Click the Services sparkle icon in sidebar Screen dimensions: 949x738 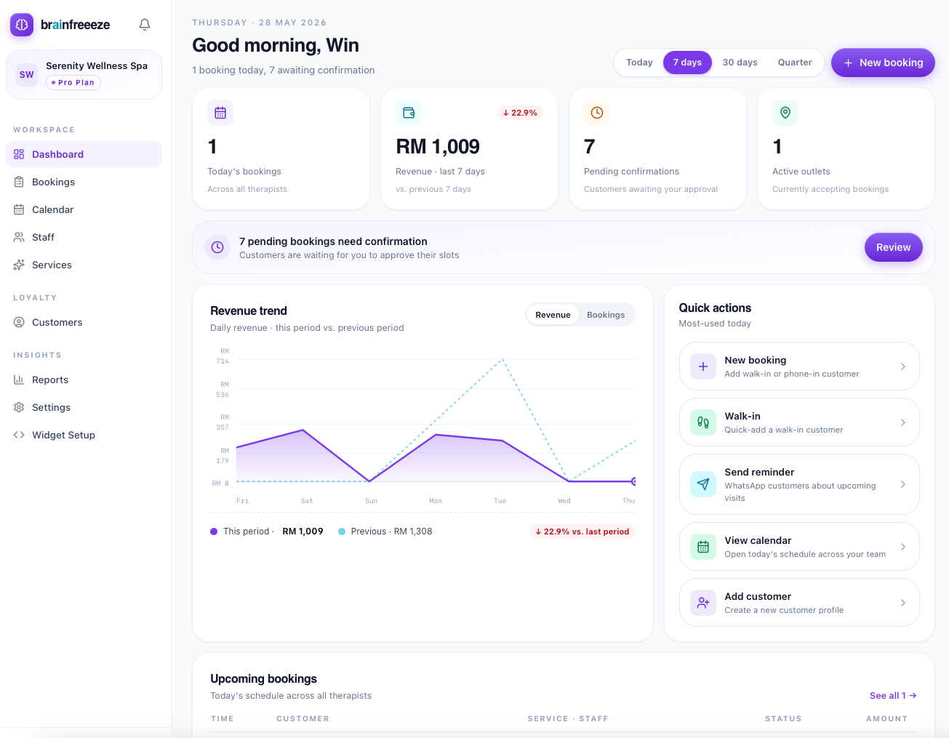pos(19,265)
